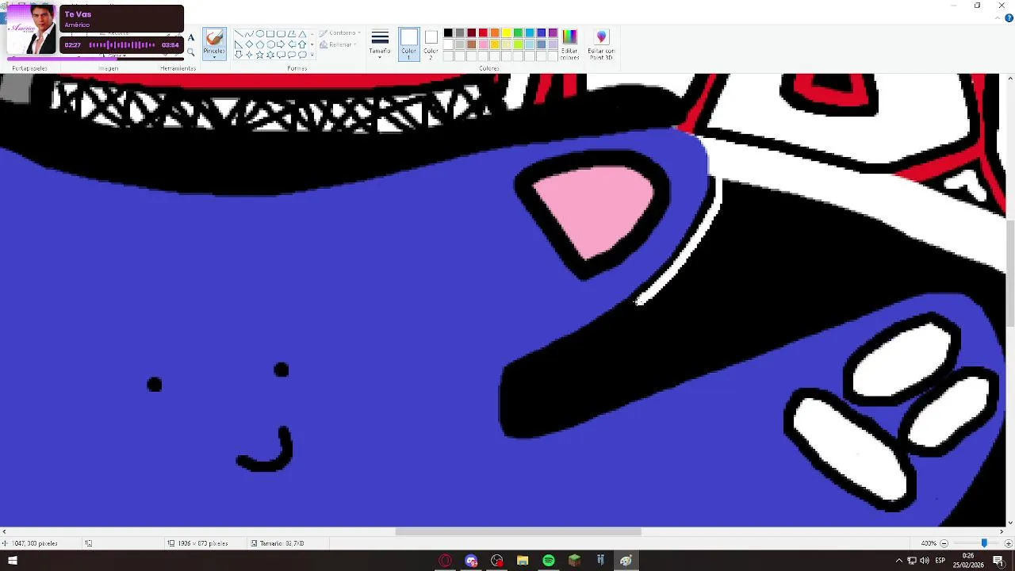Screen dimensions: 1015x571
Task: Choose the purple color swatch
Action: point(553,33)
